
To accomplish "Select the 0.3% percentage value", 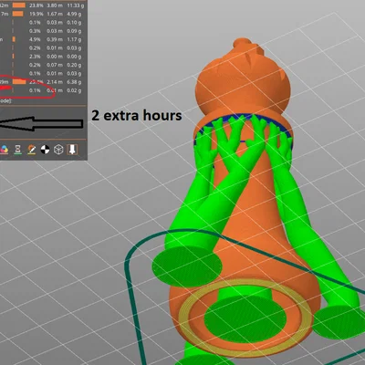I will pos(35,31).
